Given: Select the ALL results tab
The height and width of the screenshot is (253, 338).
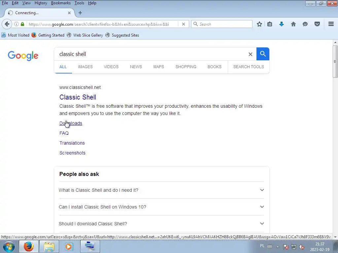Looking at the screenshot, I should (x=63, y=67).
